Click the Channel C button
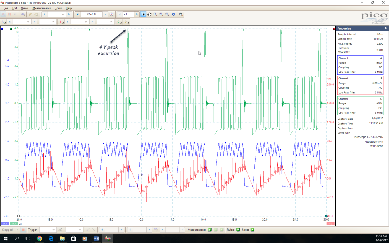Image resolution: width=389 pixels, height=243 pixels. click(119, 22)
